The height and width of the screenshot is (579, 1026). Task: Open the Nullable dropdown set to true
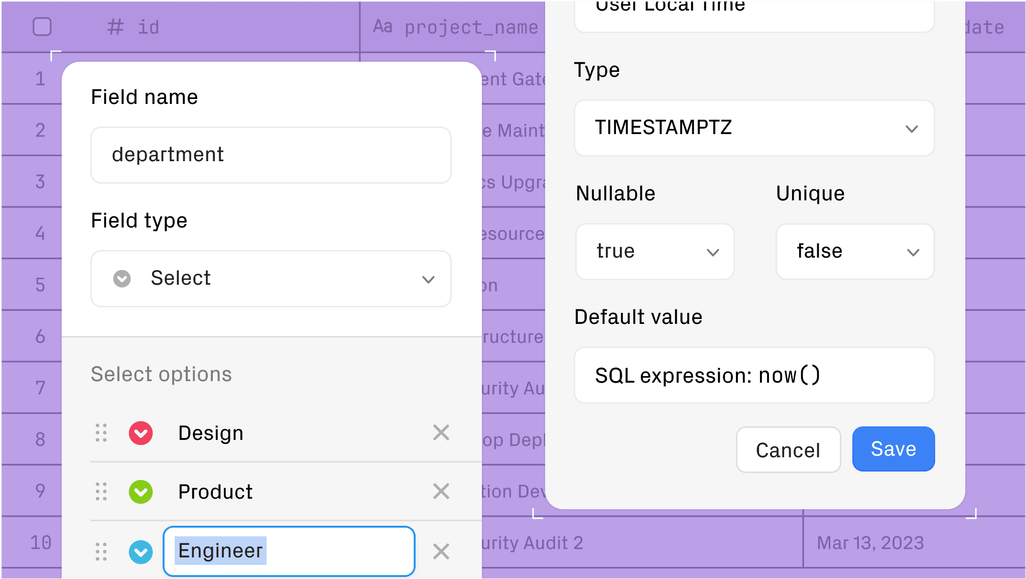pyautogui.click(x=655, y=252)
